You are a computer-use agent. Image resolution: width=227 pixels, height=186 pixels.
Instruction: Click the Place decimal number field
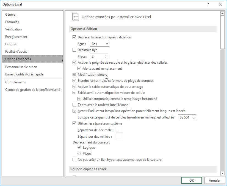97,56
